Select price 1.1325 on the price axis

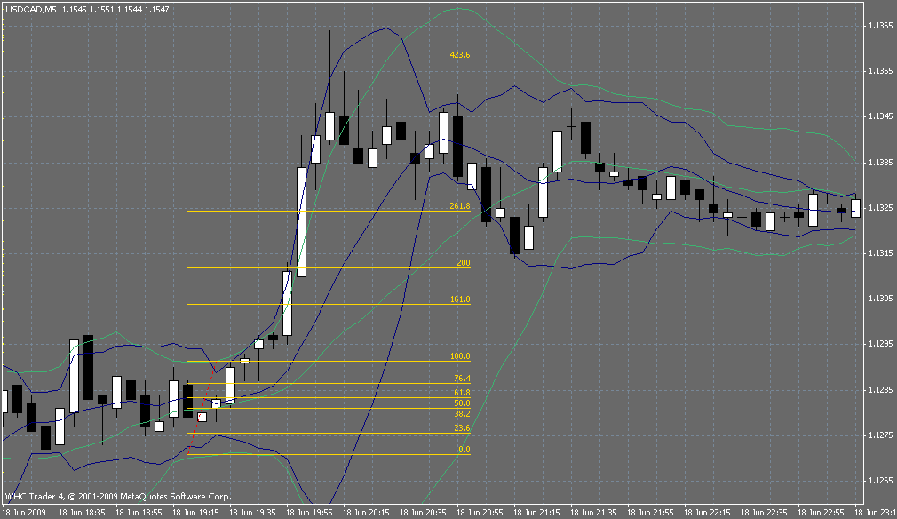pyautogui.click(x=880, y=207)
